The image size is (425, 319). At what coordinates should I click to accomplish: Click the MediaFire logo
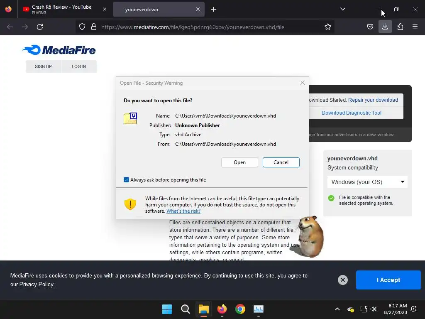click(x=59, y=50)
